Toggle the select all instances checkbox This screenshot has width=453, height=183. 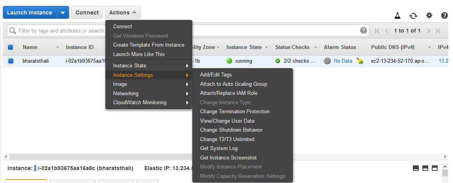pyautogui.click(x=11, y=47)
